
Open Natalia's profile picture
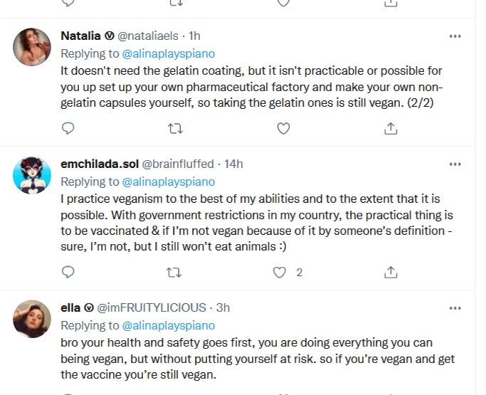(x=32, y=47)
